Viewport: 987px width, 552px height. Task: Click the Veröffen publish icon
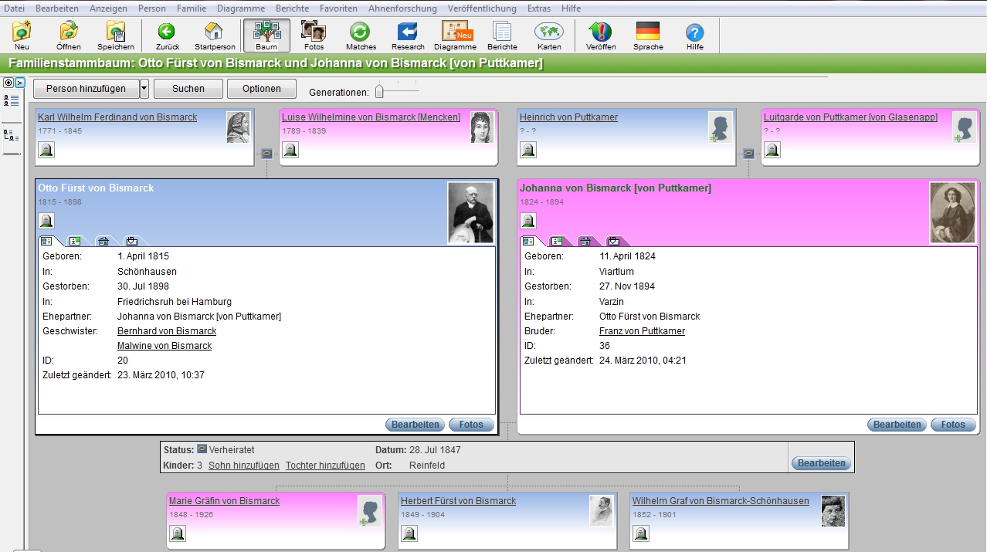pyautogui.click(x=600, y=36)
